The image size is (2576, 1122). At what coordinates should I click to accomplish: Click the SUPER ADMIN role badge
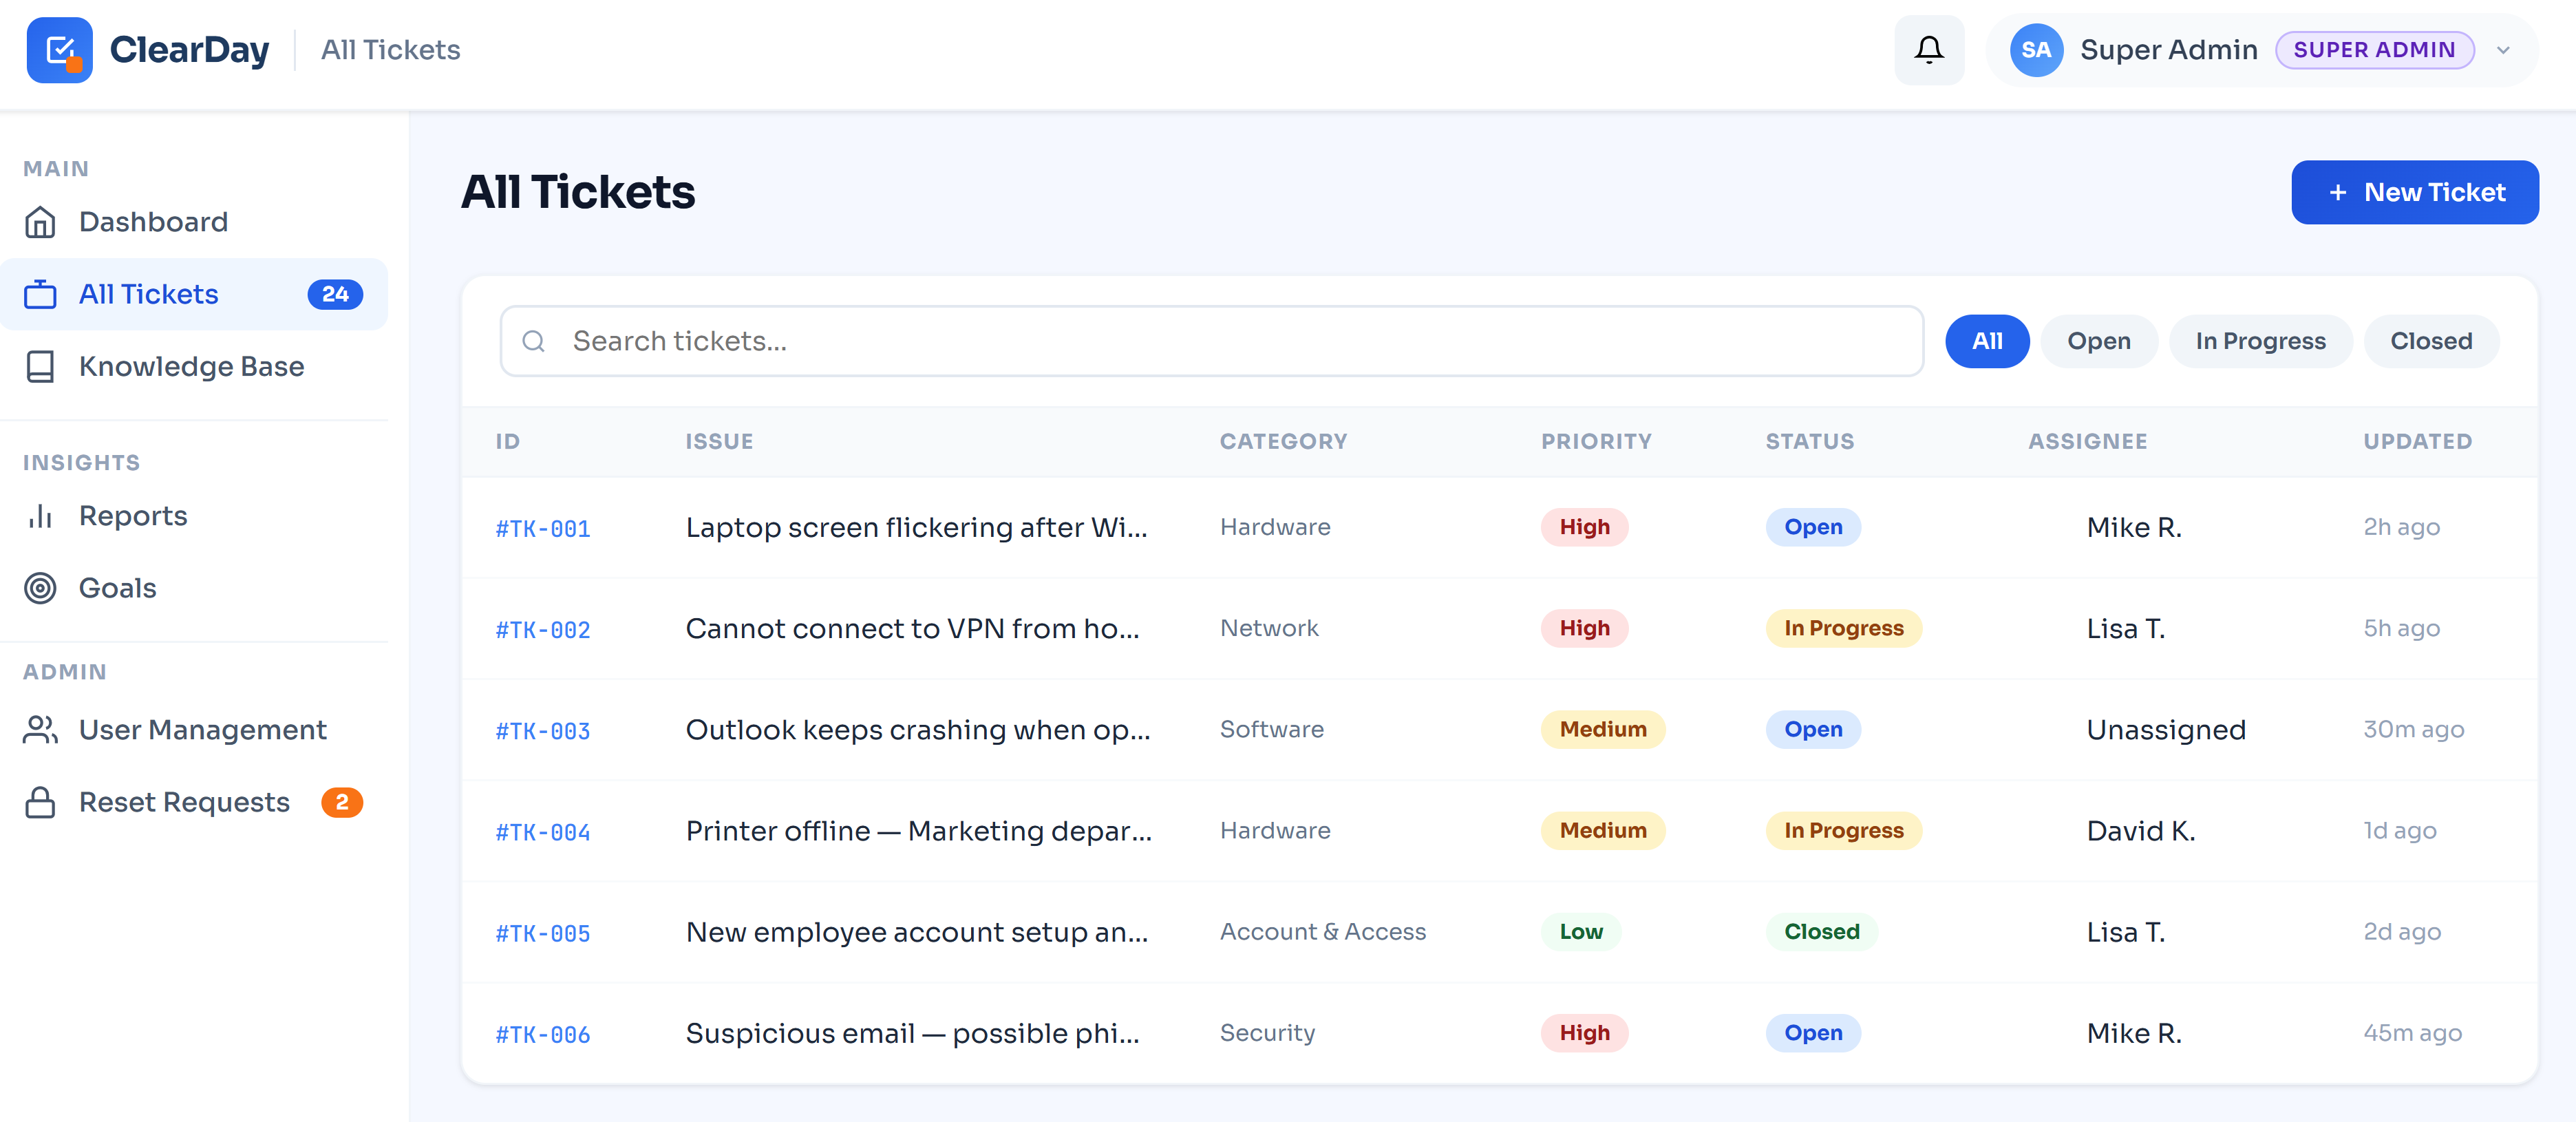[2374, 50]
